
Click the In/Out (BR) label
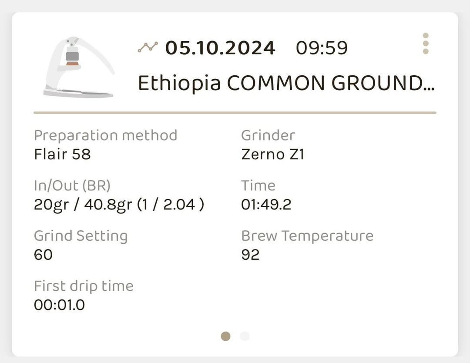tap(72, 185)
